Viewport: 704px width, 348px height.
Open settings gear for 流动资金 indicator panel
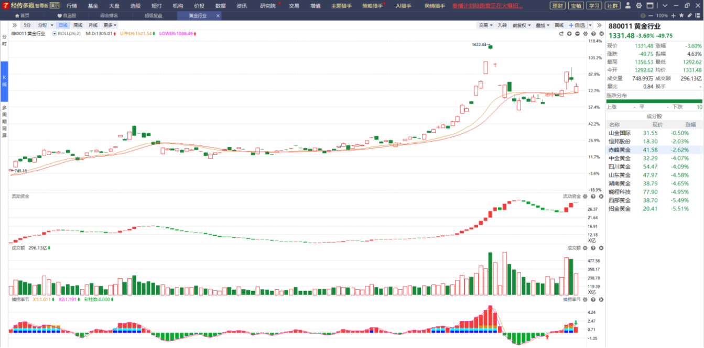coord(585,196)
